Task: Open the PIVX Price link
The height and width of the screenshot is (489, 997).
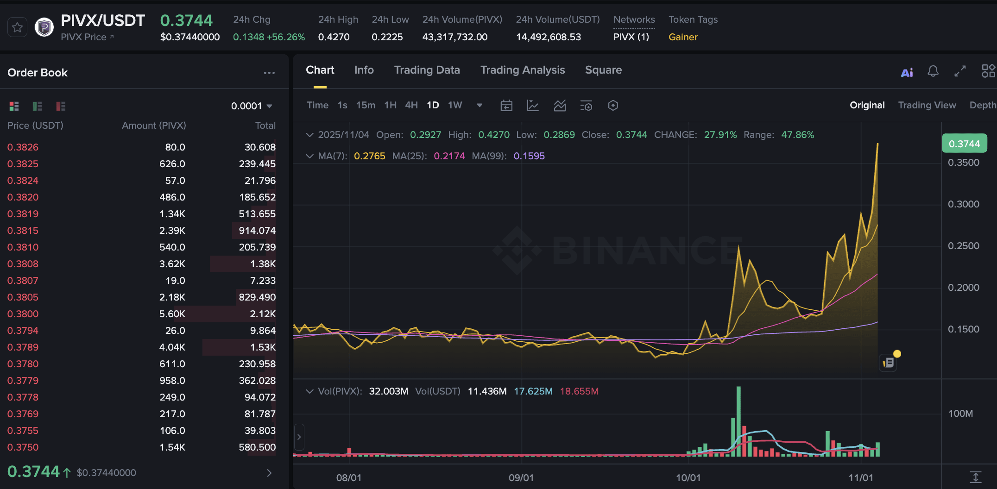Action: [x=87, y=37]
